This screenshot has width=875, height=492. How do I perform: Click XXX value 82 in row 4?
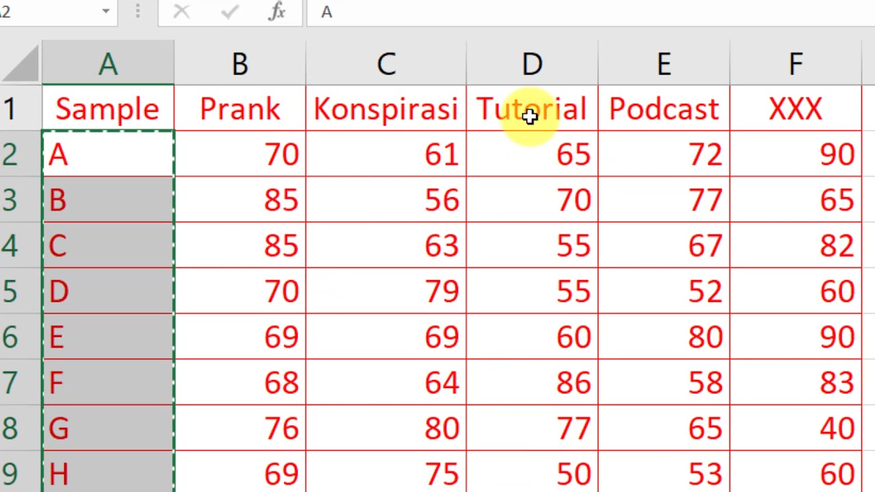796,245
